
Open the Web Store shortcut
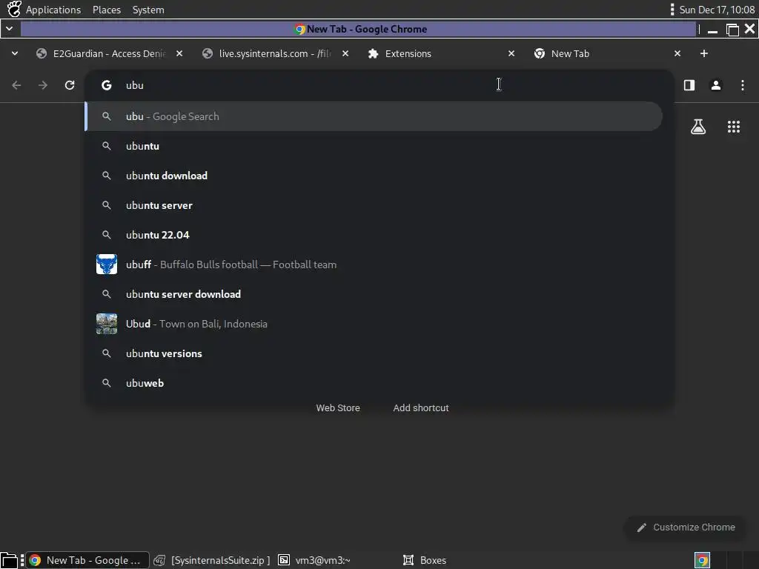tap(338, 408)
